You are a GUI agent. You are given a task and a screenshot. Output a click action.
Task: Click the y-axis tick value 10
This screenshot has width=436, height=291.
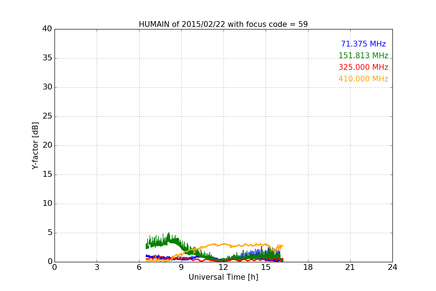pyautogui.click(x=47, y=204)
